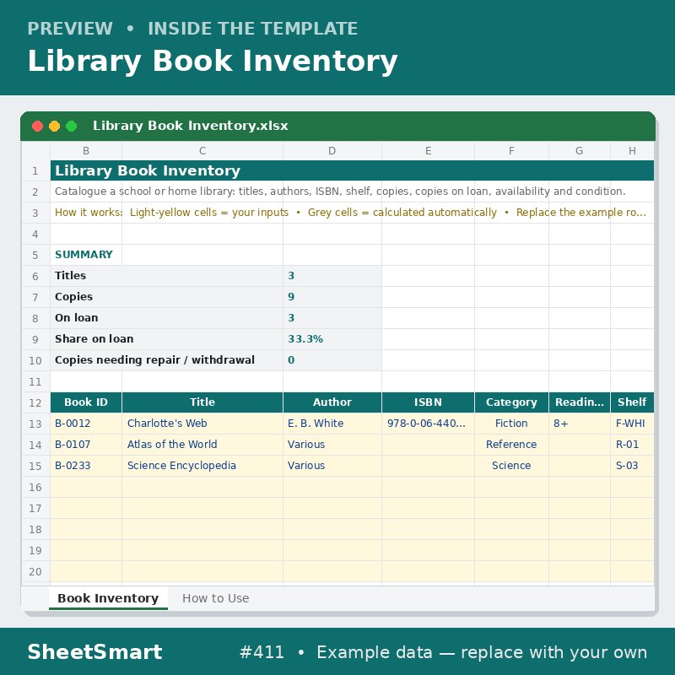Click the SheetSmart brand name
675x675 pixels.
click(x=94, y=651)
